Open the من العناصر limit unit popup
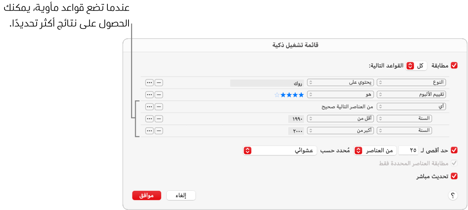 tap(375, 150)
